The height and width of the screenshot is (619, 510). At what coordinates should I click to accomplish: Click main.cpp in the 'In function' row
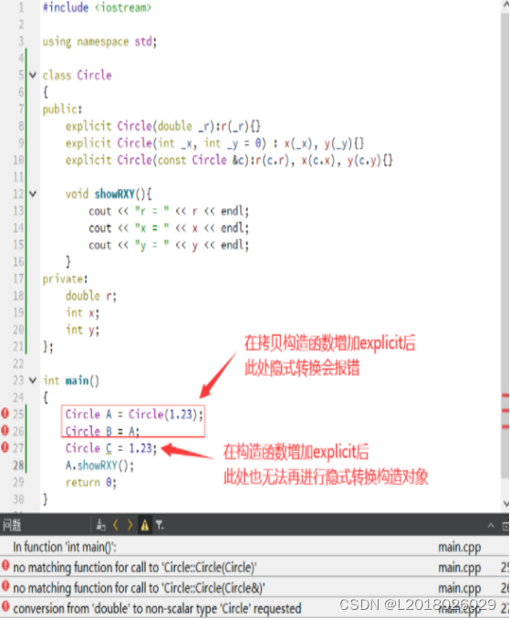pyautogui.click(x=460, y=547)
